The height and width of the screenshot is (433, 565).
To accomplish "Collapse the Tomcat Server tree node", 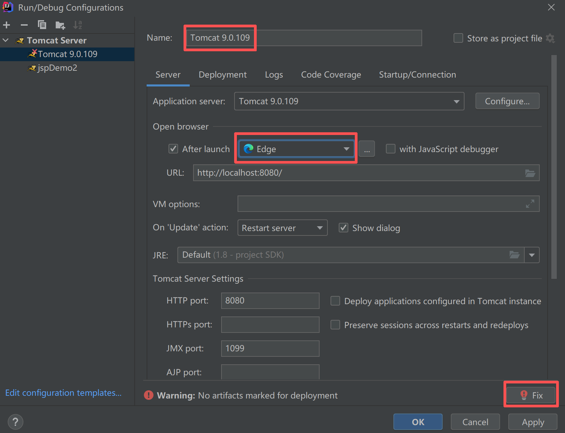I will click(x=6, y=40).
